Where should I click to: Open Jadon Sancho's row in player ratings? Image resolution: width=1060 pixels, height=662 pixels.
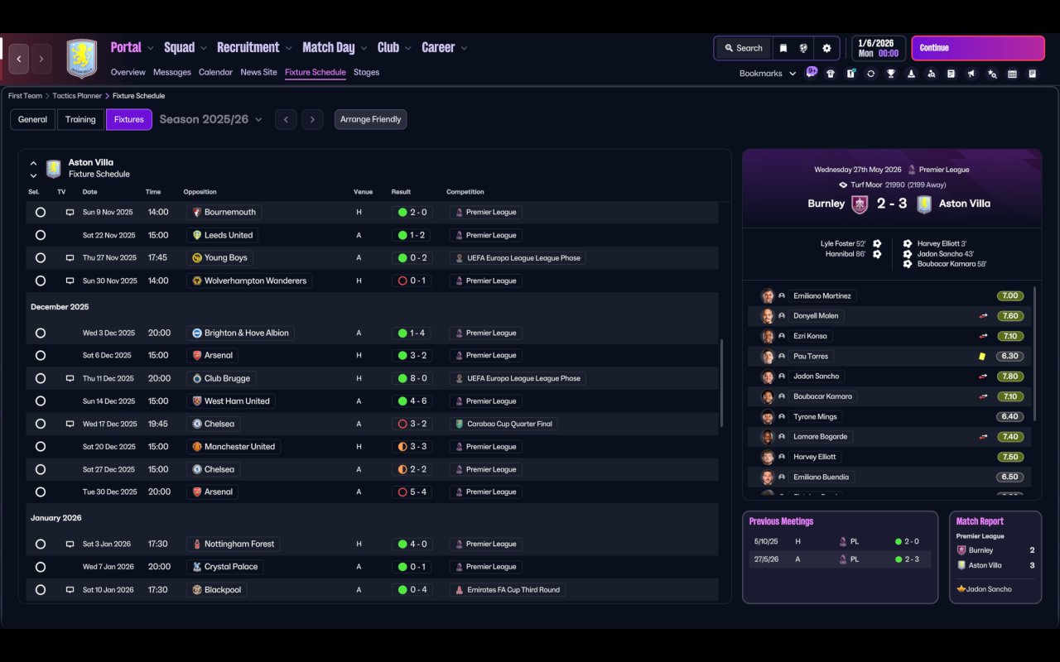[x=889, y=377]
